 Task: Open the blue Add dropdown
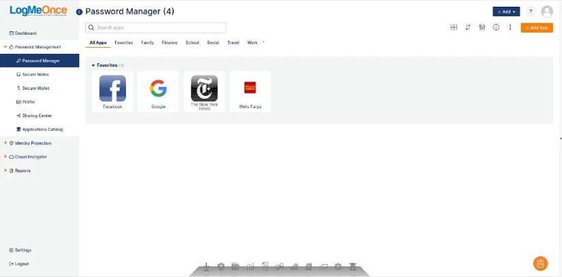[x=506, y=12]
